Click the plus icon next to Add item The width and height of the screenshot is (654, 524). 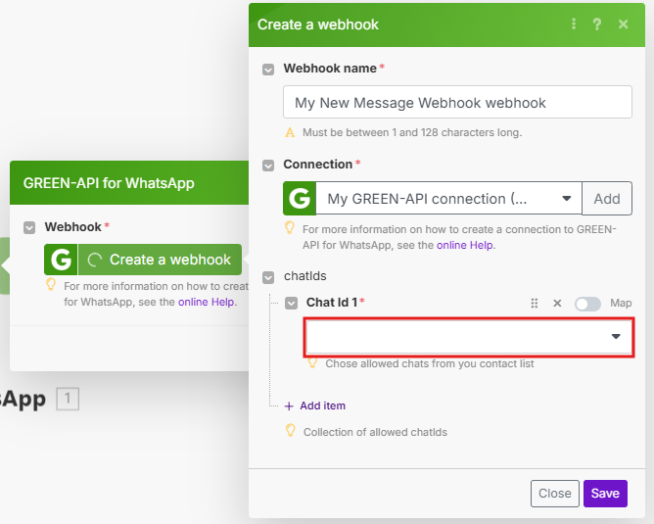(289, 405)
